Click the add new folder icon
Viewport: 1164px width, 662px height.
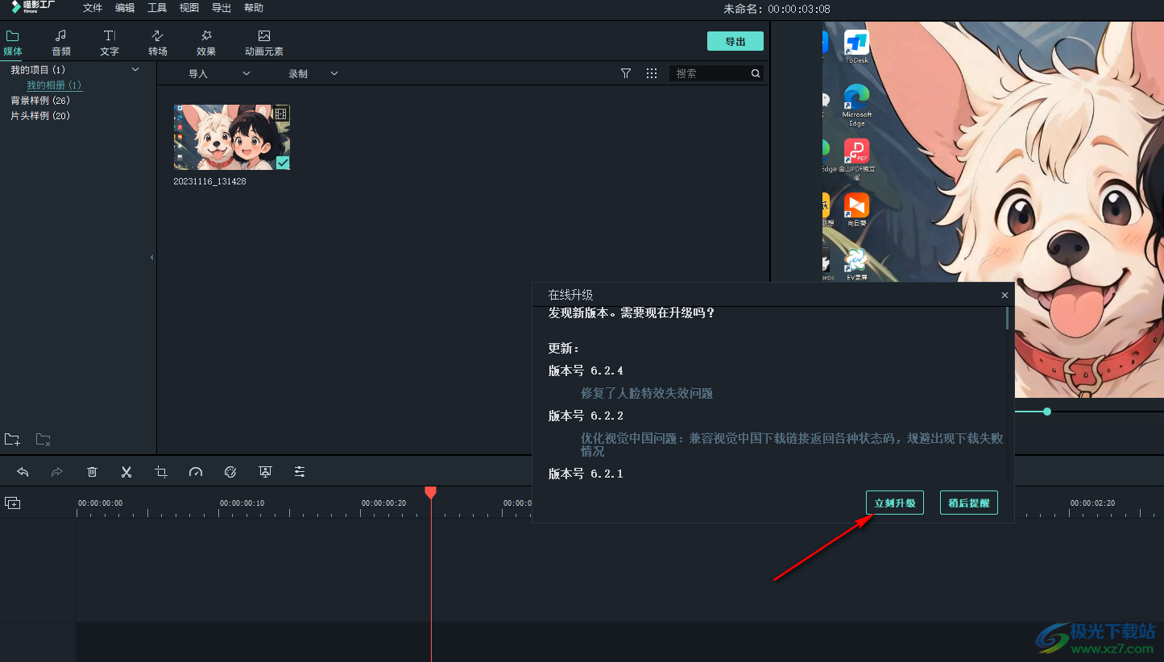click(x=12, y=440)
